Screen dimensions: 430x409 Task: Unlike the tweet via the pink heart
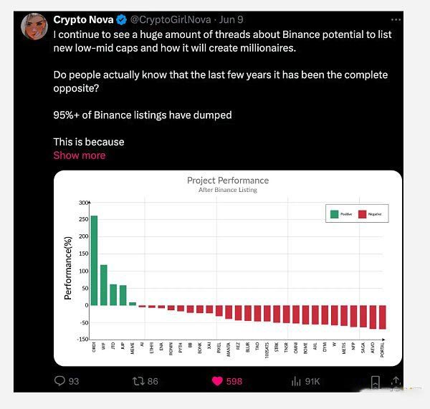[217, 381]
